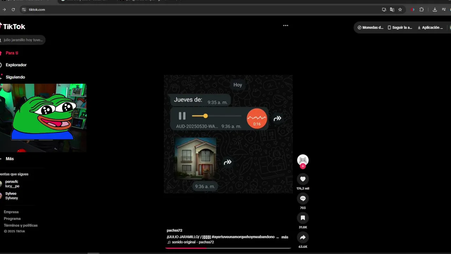Open the three-dot options above video
The height and width of the screenshot is (254, 451).
286,25
